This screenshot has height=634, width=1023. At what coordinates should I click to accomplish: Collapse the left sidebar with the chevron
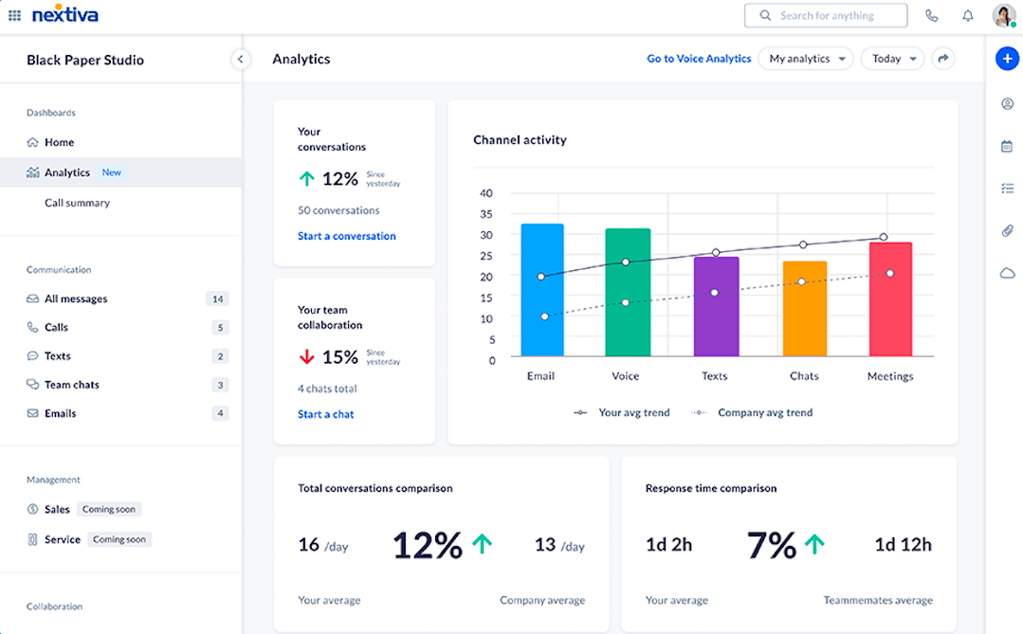coord(241,58)
